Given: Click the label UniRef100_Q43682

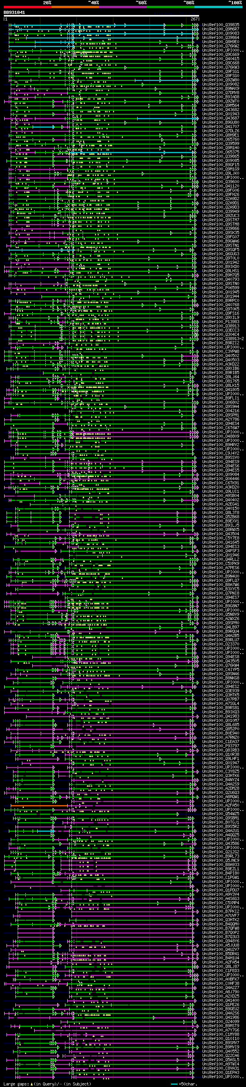Looking at the screenshot, I should [220, 110].
